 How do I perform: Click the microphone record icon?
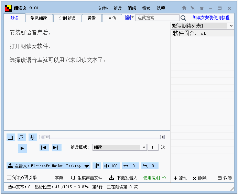(x=32, y=137)
